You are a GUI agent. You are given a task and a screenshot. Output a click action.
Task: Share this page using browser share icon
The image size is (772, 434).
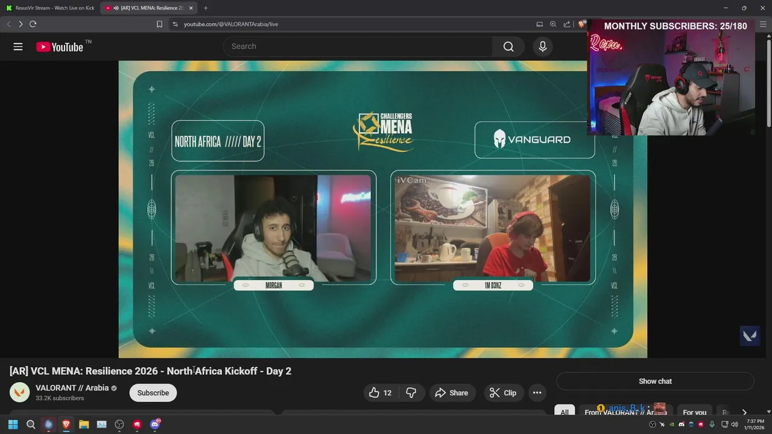click(567, 24)
